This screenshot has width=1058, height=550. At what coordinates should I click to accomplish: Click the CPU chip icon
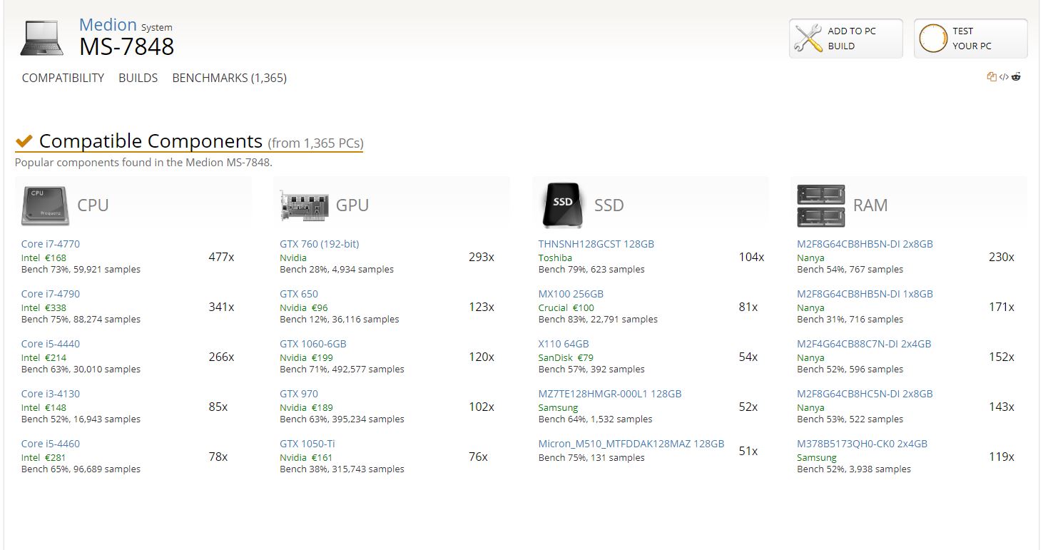(x=45, y=205)
